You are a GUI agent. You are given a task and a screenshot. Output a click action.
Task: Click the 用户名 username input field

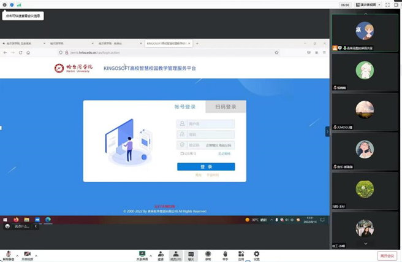[209, 123]
